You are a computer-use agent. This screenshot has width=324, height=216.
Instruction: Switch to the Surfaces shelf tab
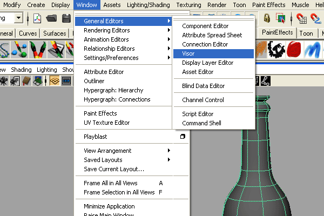(x=55, y=33)
